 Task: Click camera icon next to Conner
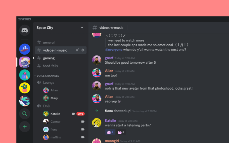[x=83, y=121]
